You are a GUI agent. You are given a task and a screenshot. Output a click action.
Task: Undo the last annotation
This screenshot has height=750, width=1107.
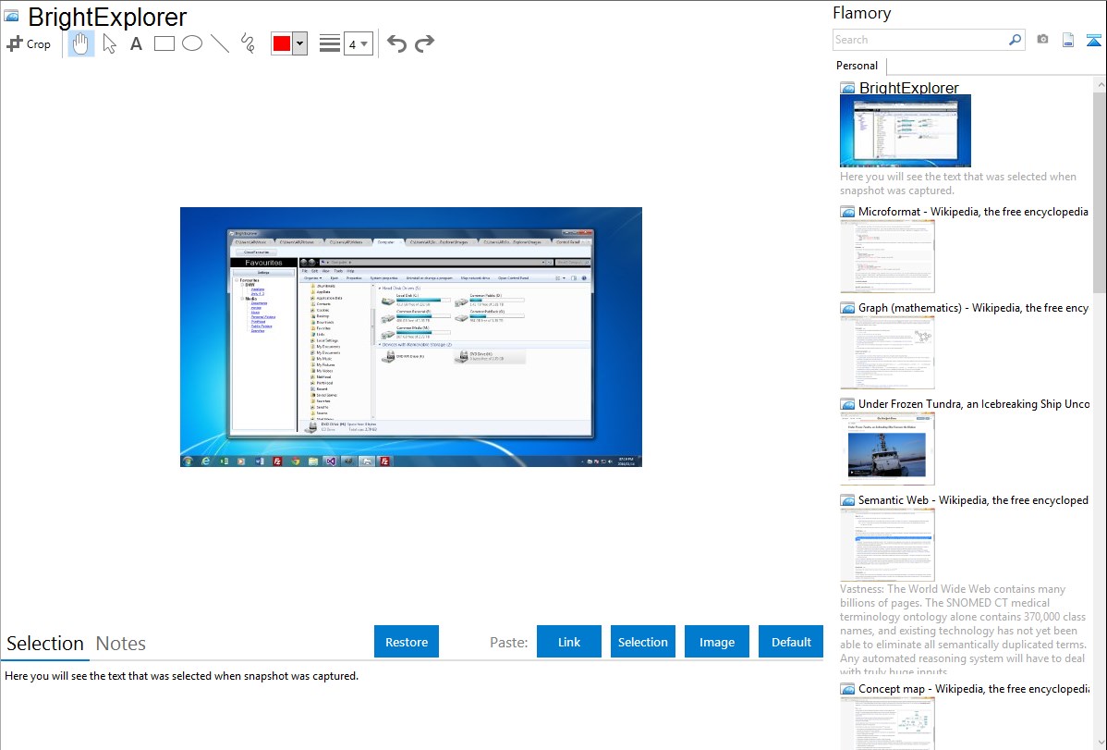(x=396, y=43)
